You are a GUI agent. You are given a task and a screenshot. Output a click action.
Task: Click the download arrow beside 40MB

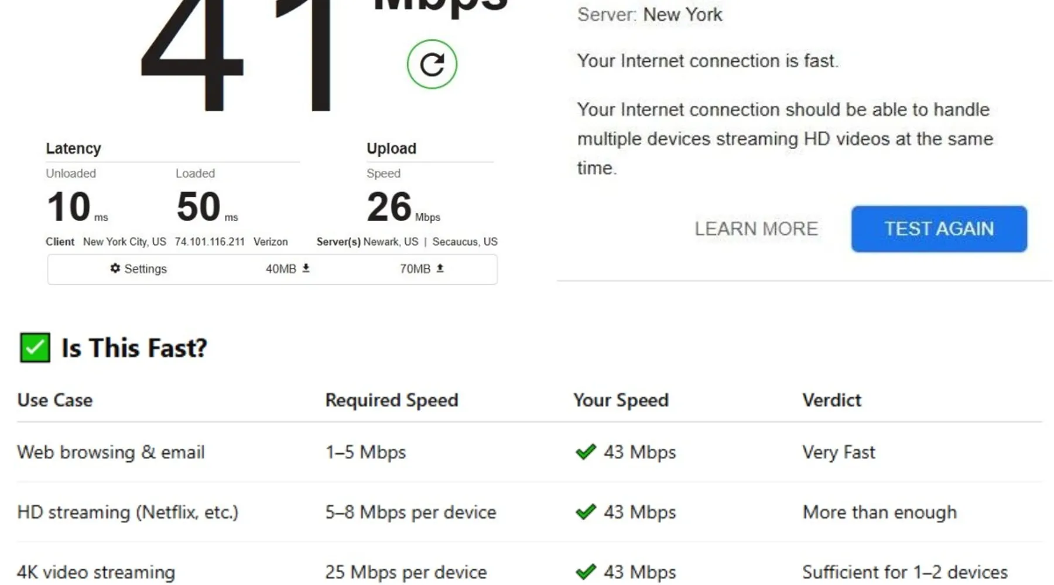[x=306, y=268]
